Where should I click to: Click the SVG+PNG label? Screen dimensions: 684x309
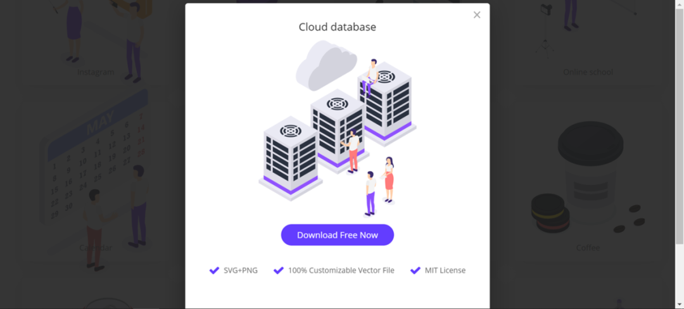pos(241,270)
